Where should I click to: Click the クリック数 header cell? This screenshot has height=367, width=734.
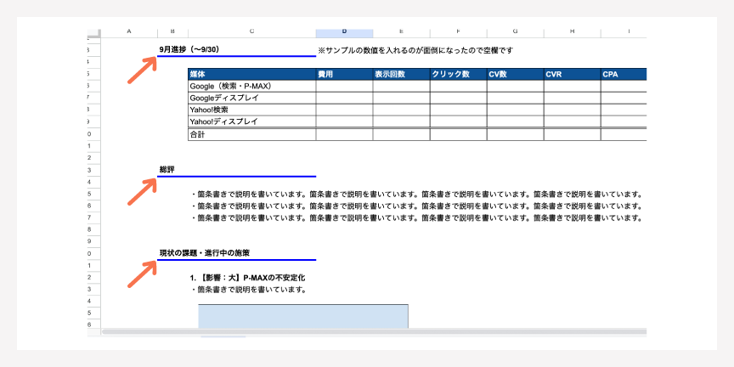(458, 75)
